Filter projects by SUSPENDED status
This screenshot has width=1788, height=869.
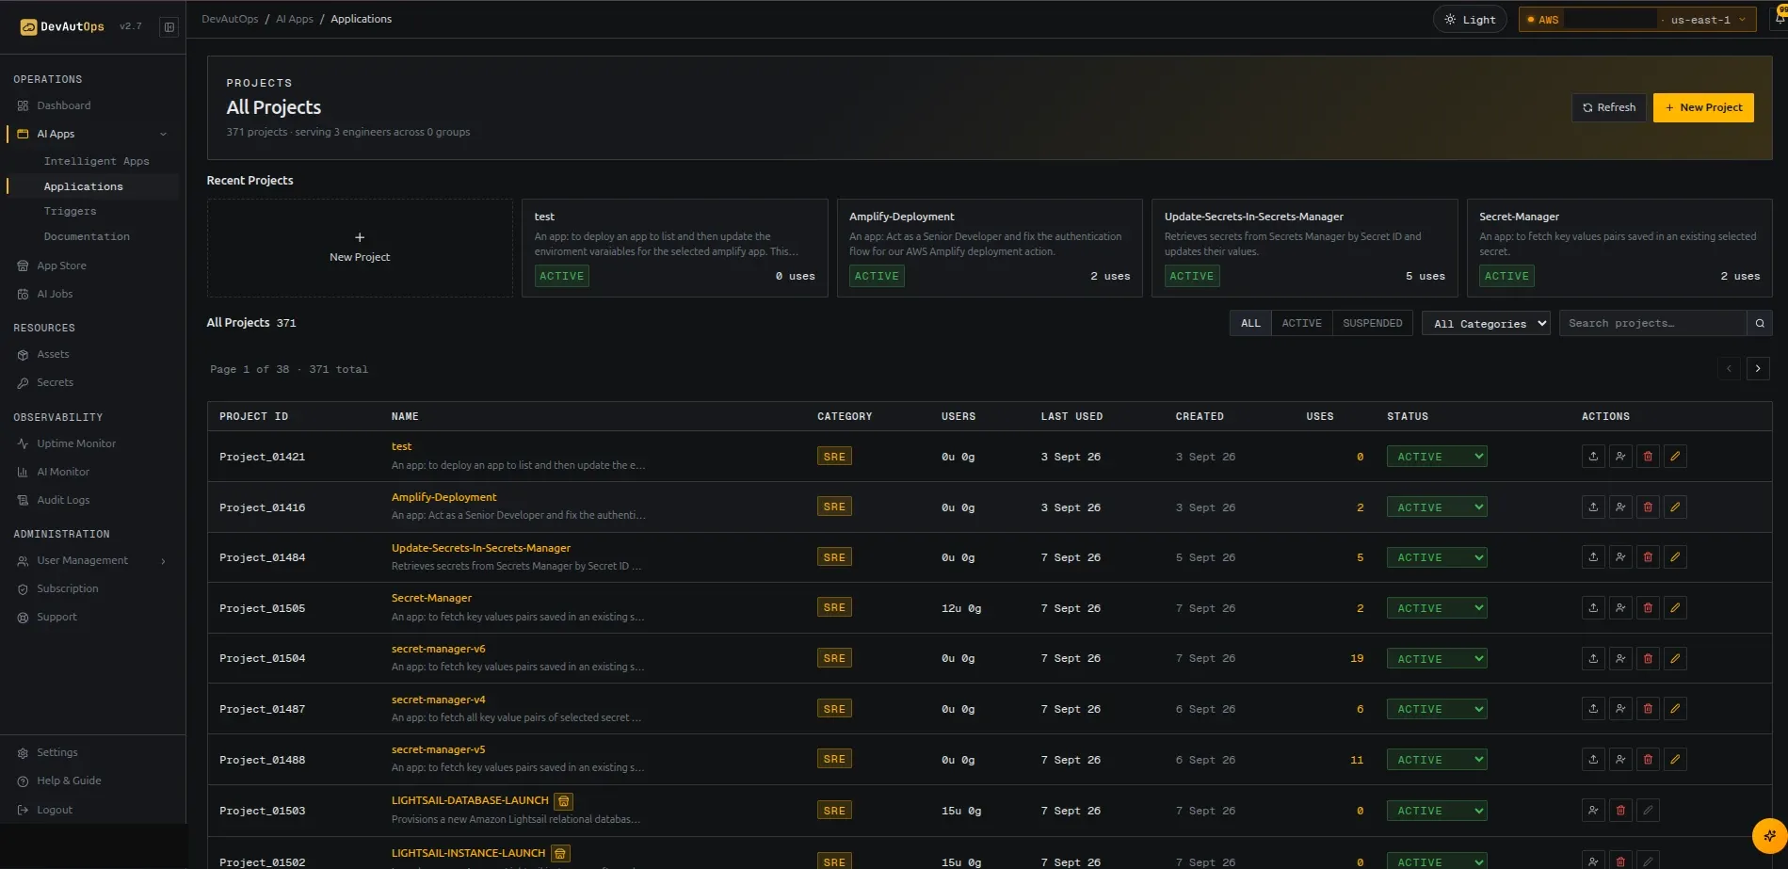coord(1372,323)
